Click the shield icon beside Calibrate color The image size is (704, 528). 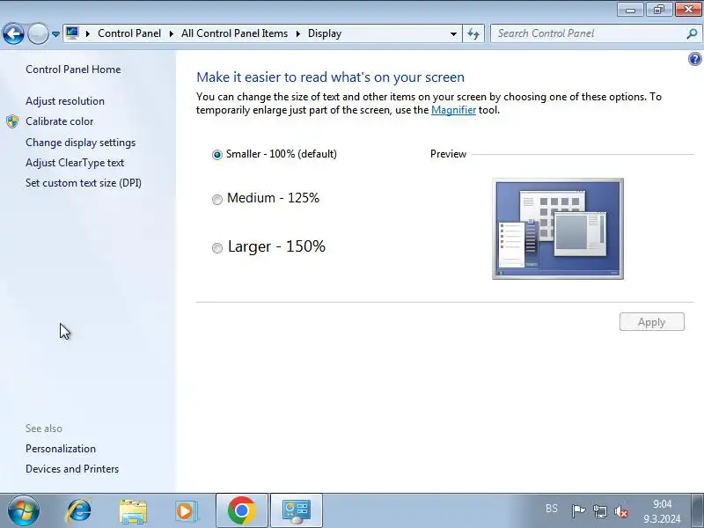pyautogui.click(x=12, y=121)
